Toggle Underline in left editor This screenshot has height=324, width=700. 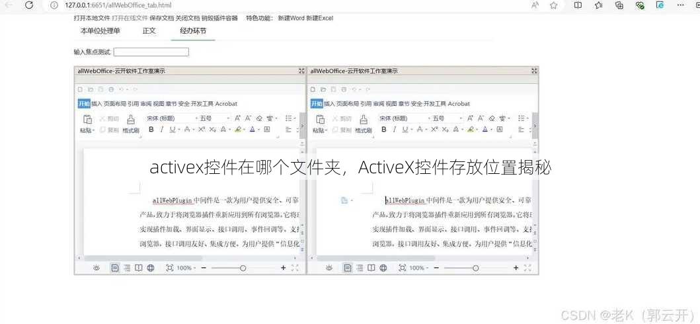coord(173,130)
